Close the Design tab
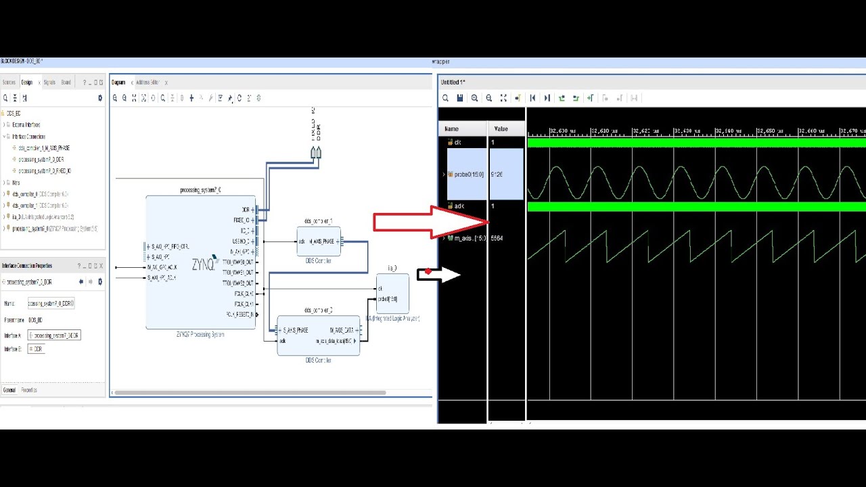 point(39,83)
